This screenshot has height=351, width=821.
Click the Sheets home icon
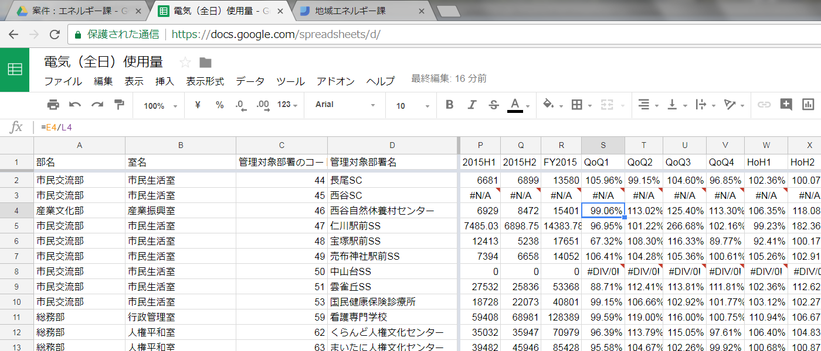[15, 69]
